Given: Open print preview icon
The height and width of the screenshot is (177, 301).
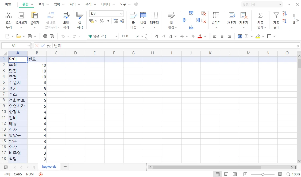Looking at the screenshot, I should (52, 36).
